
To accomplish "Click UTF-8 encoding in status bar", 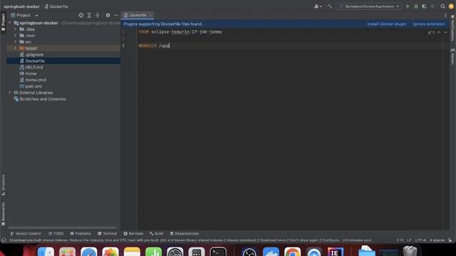I will 420,240.
